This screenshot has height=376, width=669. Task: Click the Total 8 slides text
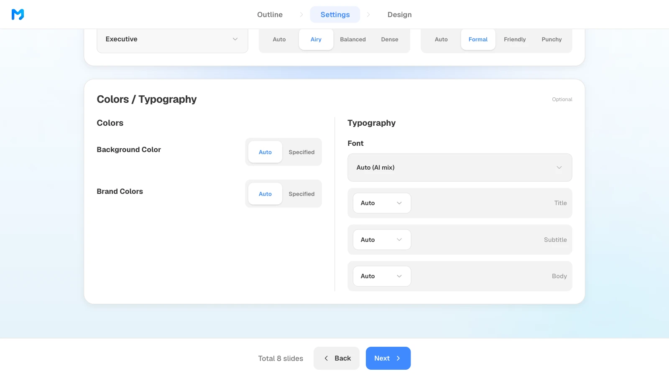tap(281, 358)
